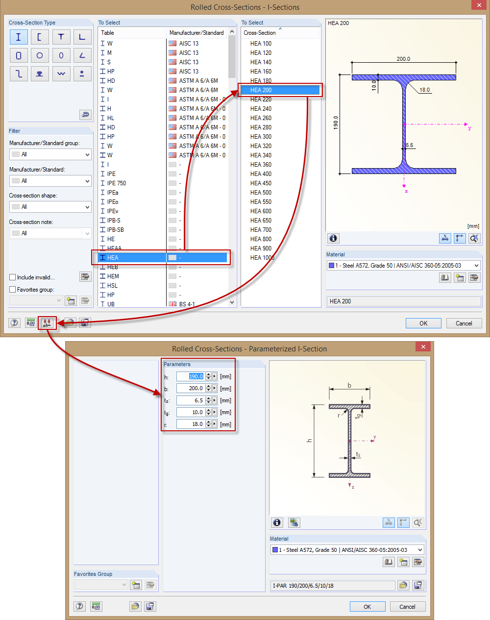
Task: Create new material in I-Sections dialog
Action: click(x=460, y=277)
